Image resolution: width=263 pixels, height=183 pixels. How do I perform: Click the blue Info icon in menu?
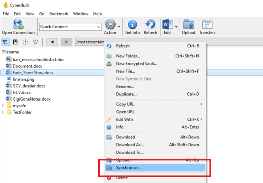[x=109, y=127]
